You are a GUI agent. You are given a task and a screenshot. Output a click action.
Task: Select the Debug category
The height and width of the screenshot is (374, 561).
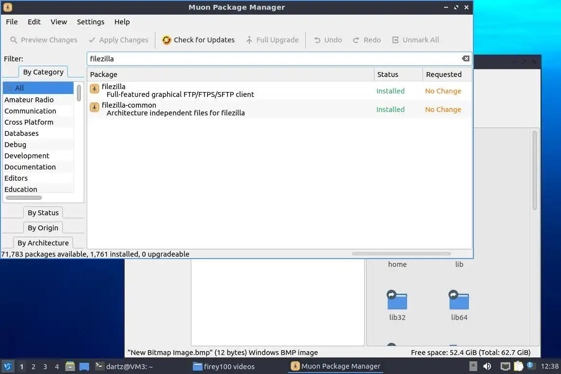[38, 145]
